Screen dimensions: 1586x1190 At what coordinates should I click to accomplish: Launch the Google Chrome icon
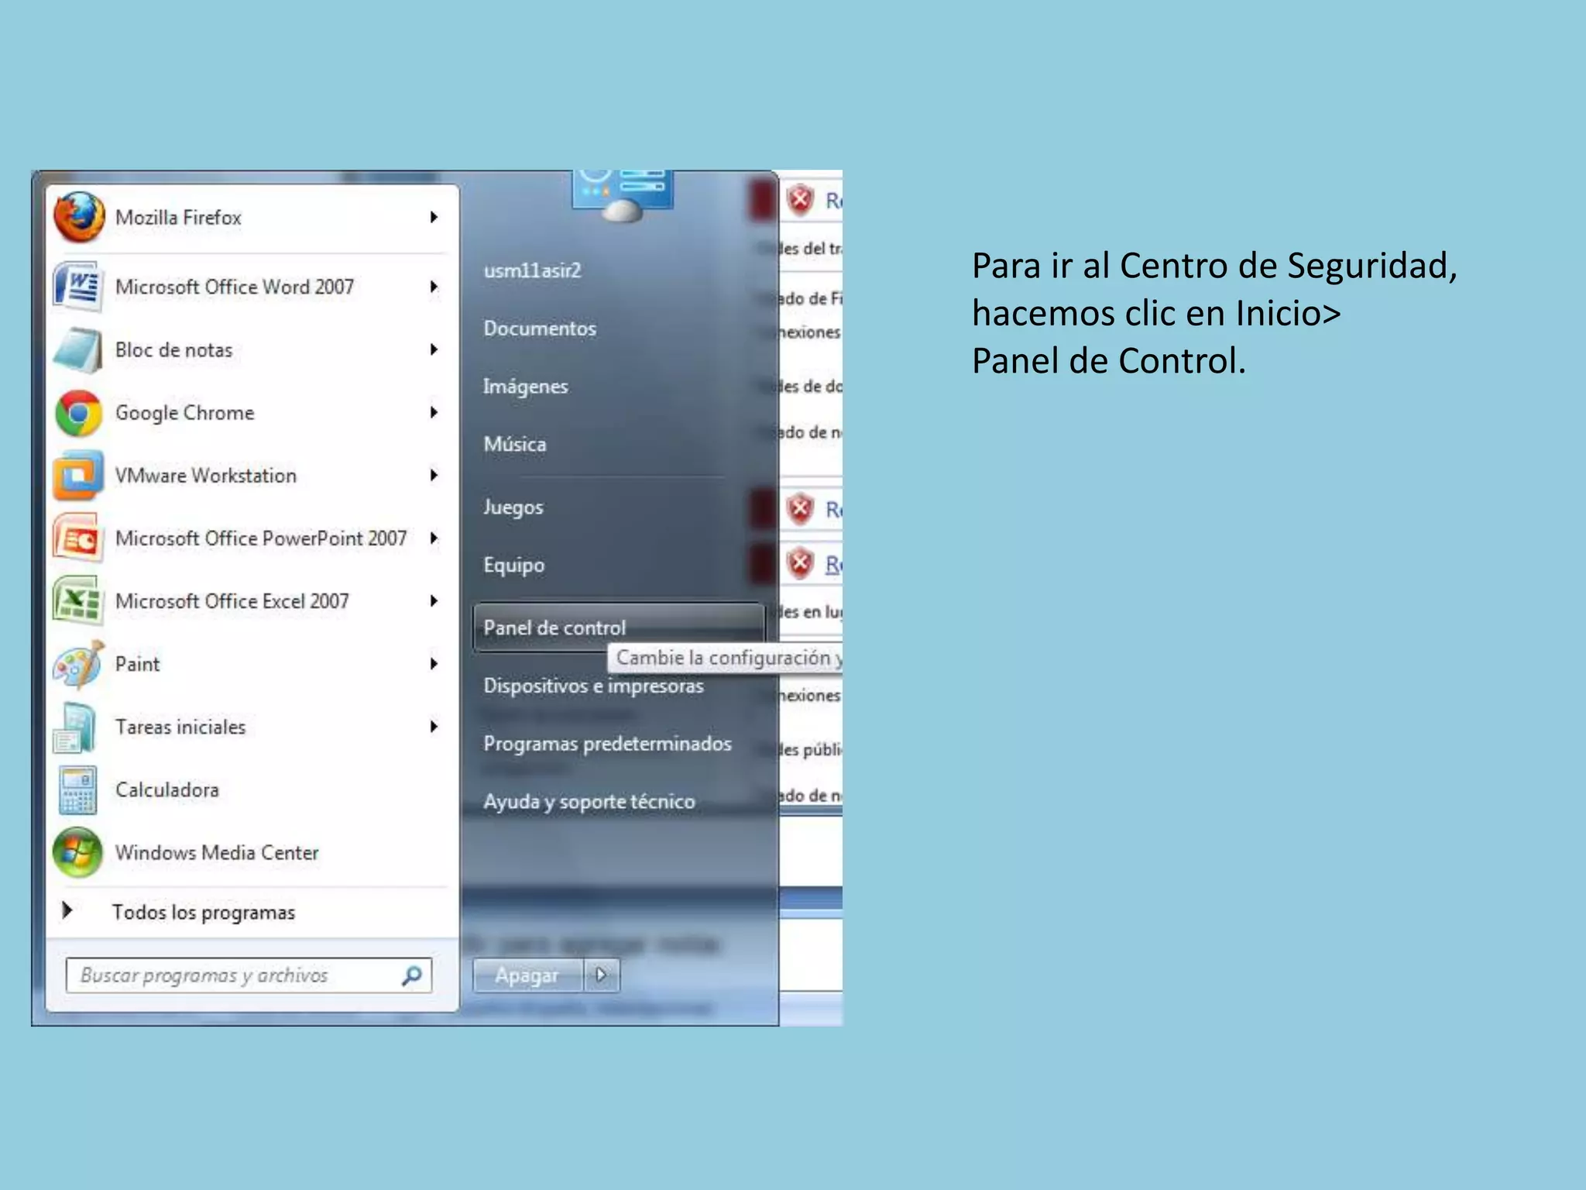tap(78, 413)
